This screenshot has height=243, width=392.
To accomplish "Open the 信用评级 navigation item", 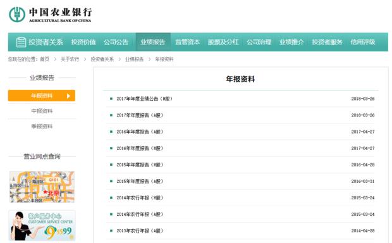I will pos(363,42).
